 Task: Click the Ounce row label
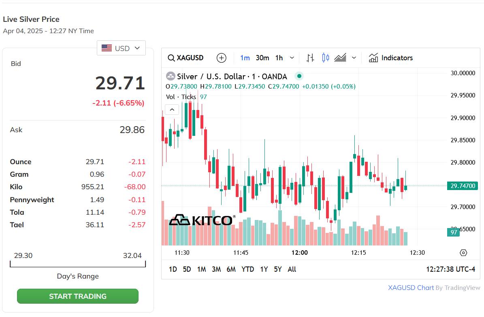(21, 162)
